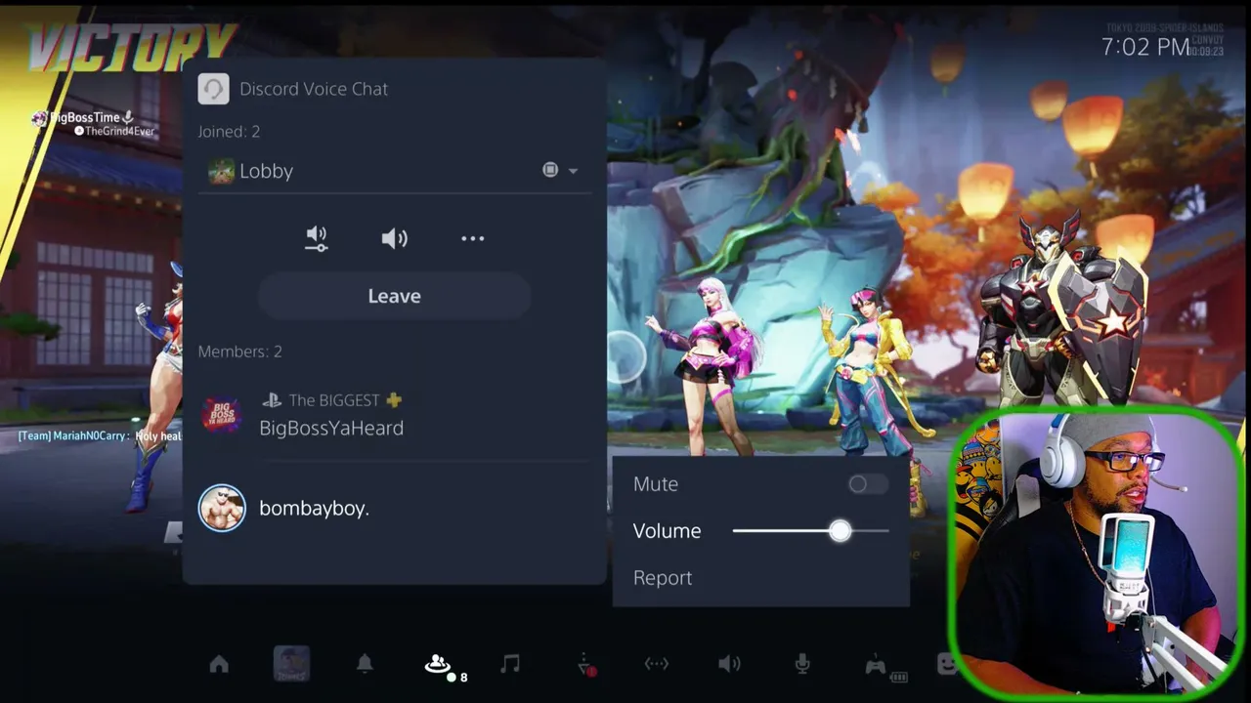Open the Home icon in the control center
The width and height of the screenshot is (1251, 703).
(x=219, y=664)
